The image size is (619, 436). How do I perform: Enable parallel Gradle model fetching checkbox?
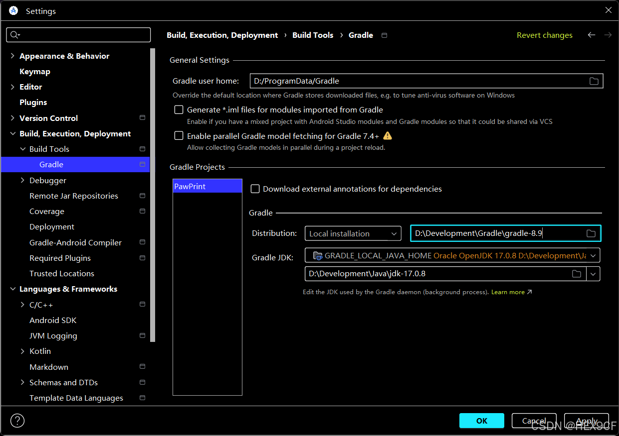click(x=179, y=135)
